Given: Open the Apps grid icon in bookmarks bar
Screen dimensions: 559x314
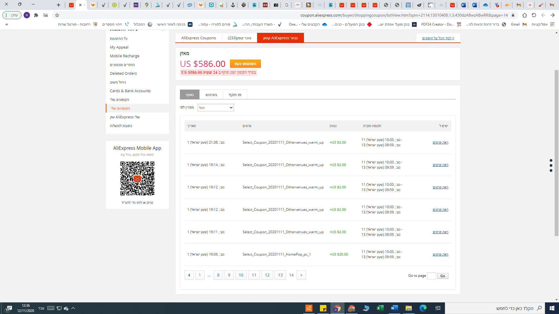Looking at the screenshot, I should click(552, 24).
